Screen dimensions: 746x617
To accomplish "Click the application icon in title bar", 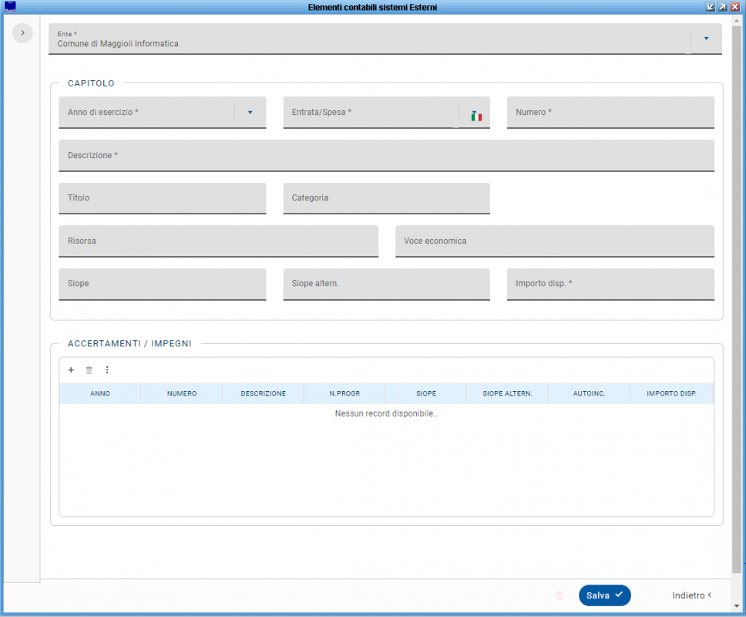I will click(x=10, y=6).
